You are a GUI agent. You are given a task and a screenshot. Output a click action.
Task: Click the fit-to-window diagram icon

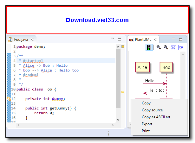coord(173,47)
